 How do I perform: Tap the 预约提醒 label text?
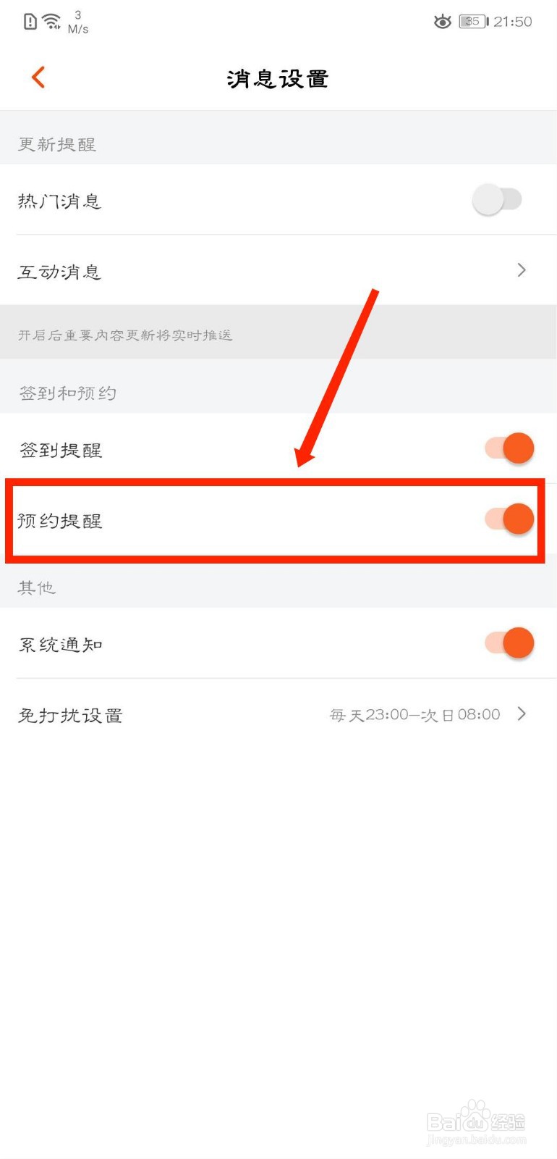(60, 521)
